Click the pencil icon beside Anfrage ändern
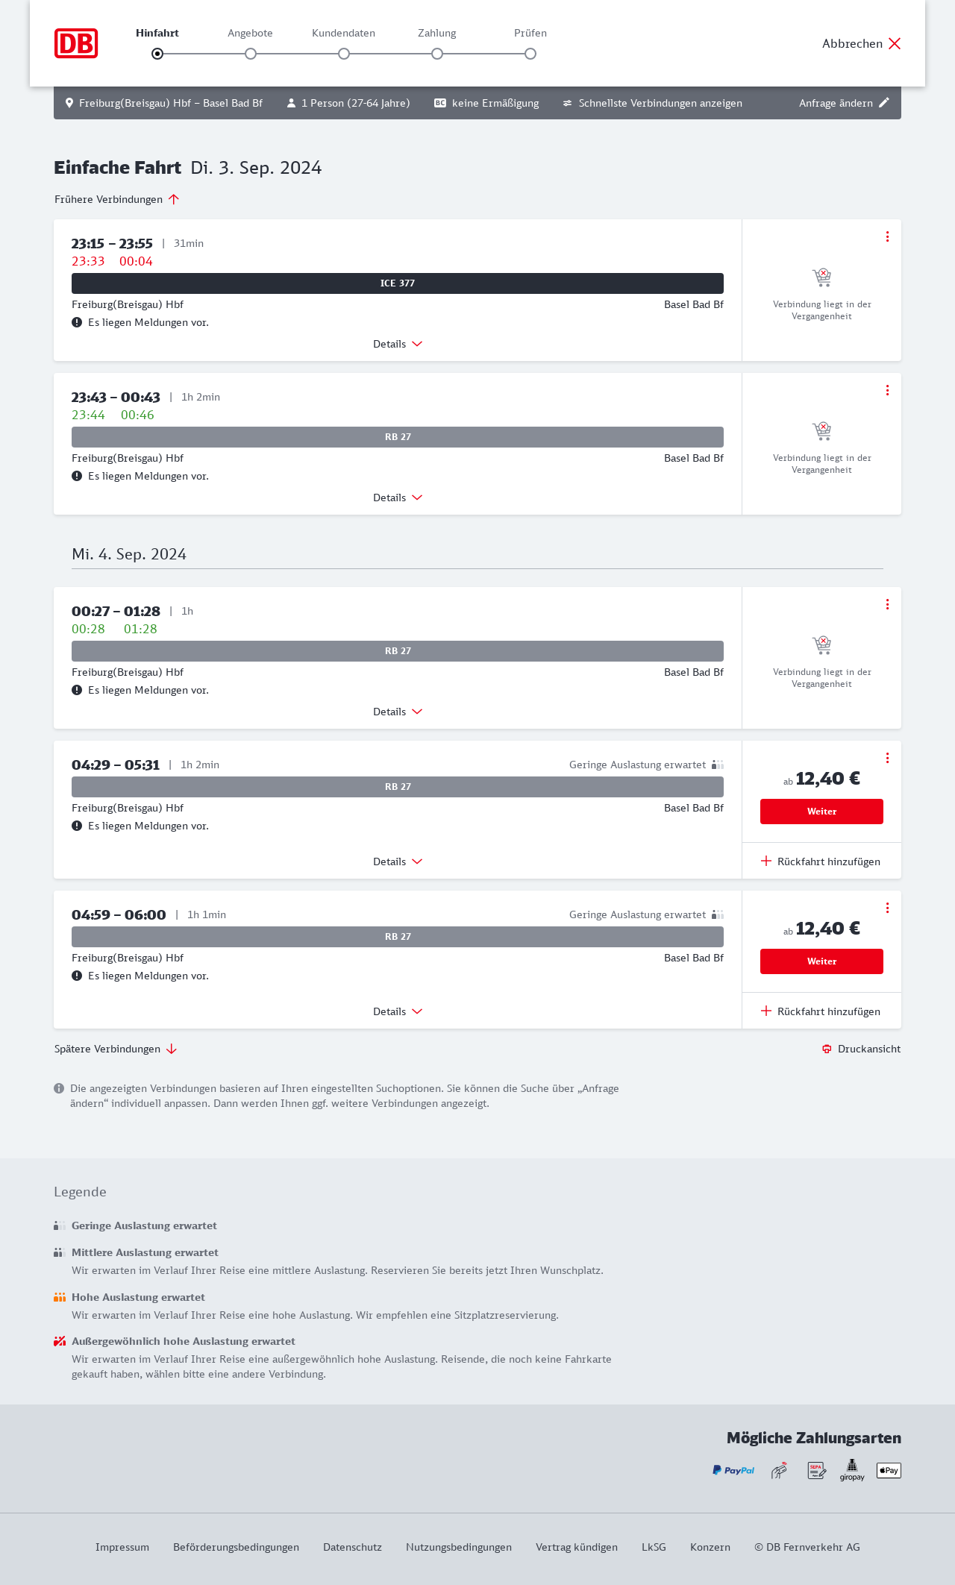The width and height of the screenshot is (955, 1585). click(x=884, y=103)
